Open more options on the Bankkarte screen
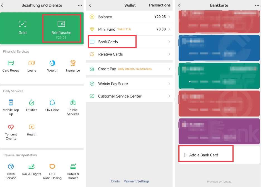 point(257,5)
